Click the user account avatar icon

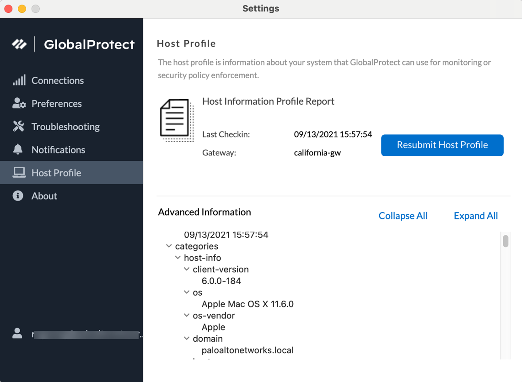tap(17, 333)
